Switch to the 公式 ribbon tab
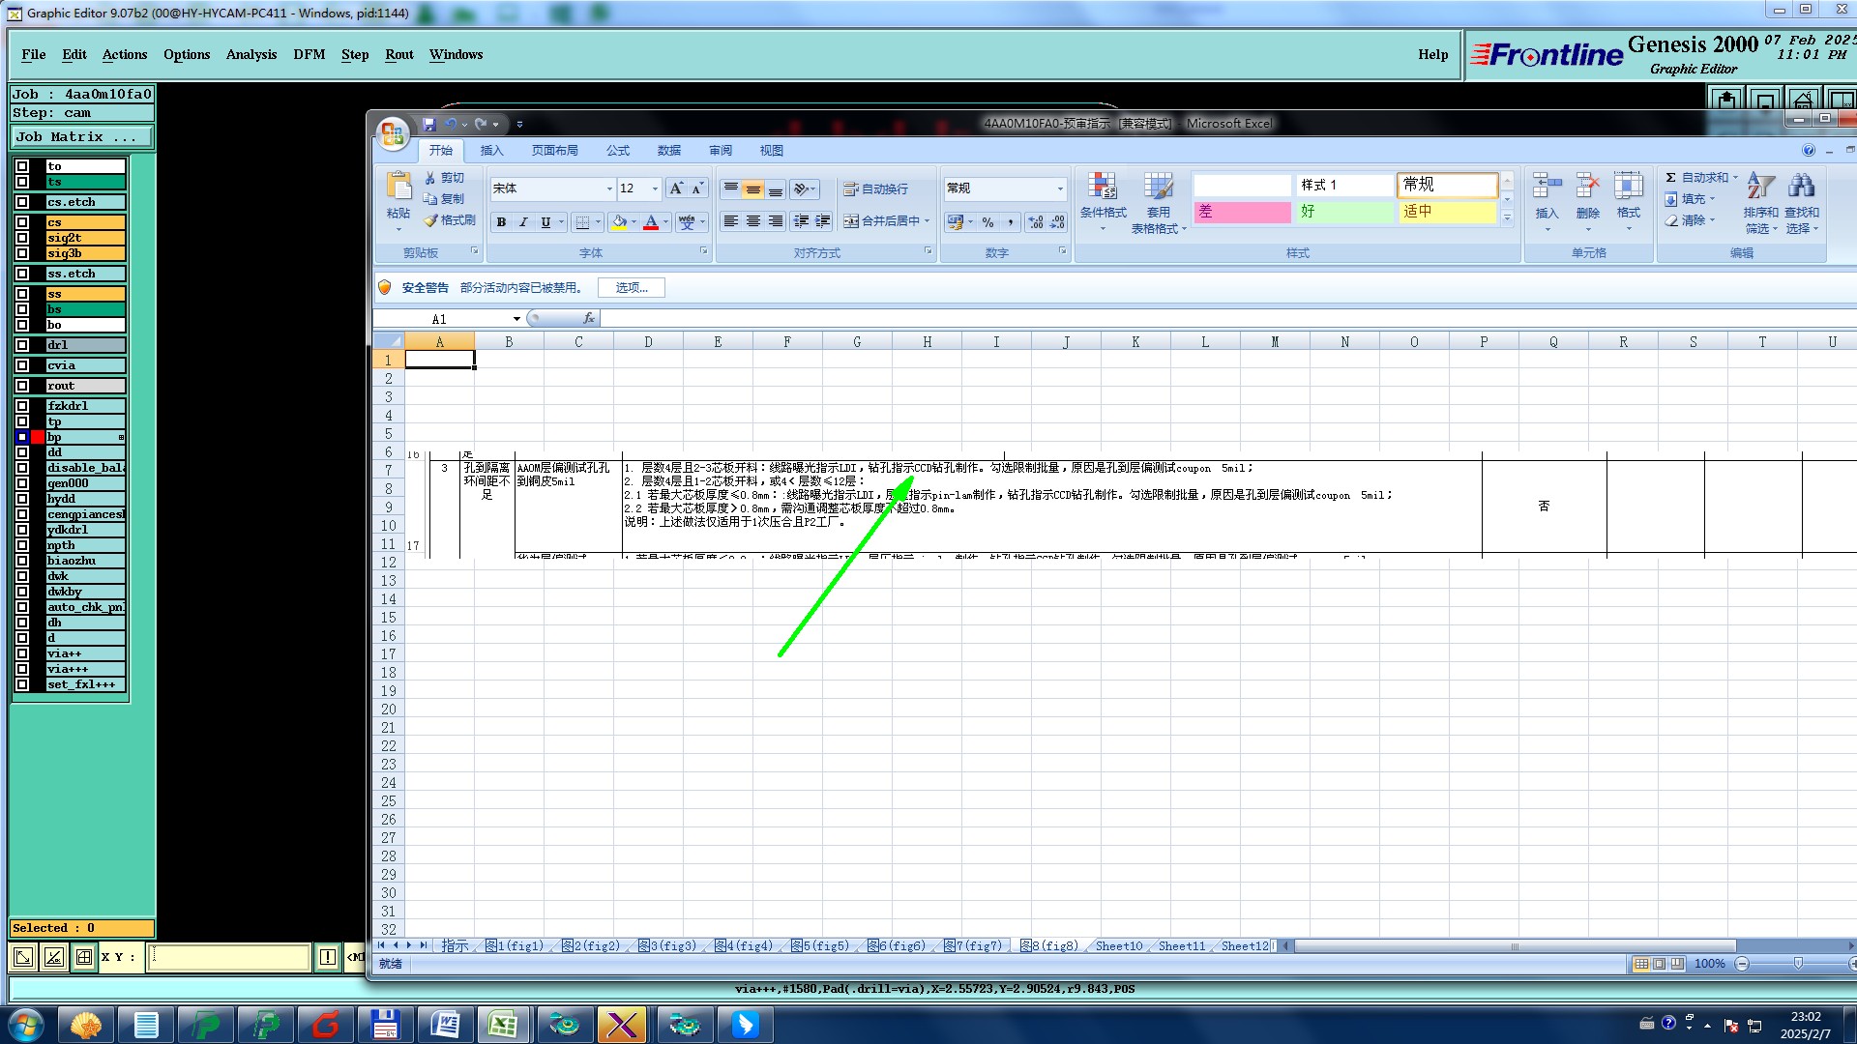This screenshot has width=1857, height=1044. point(618,150)
